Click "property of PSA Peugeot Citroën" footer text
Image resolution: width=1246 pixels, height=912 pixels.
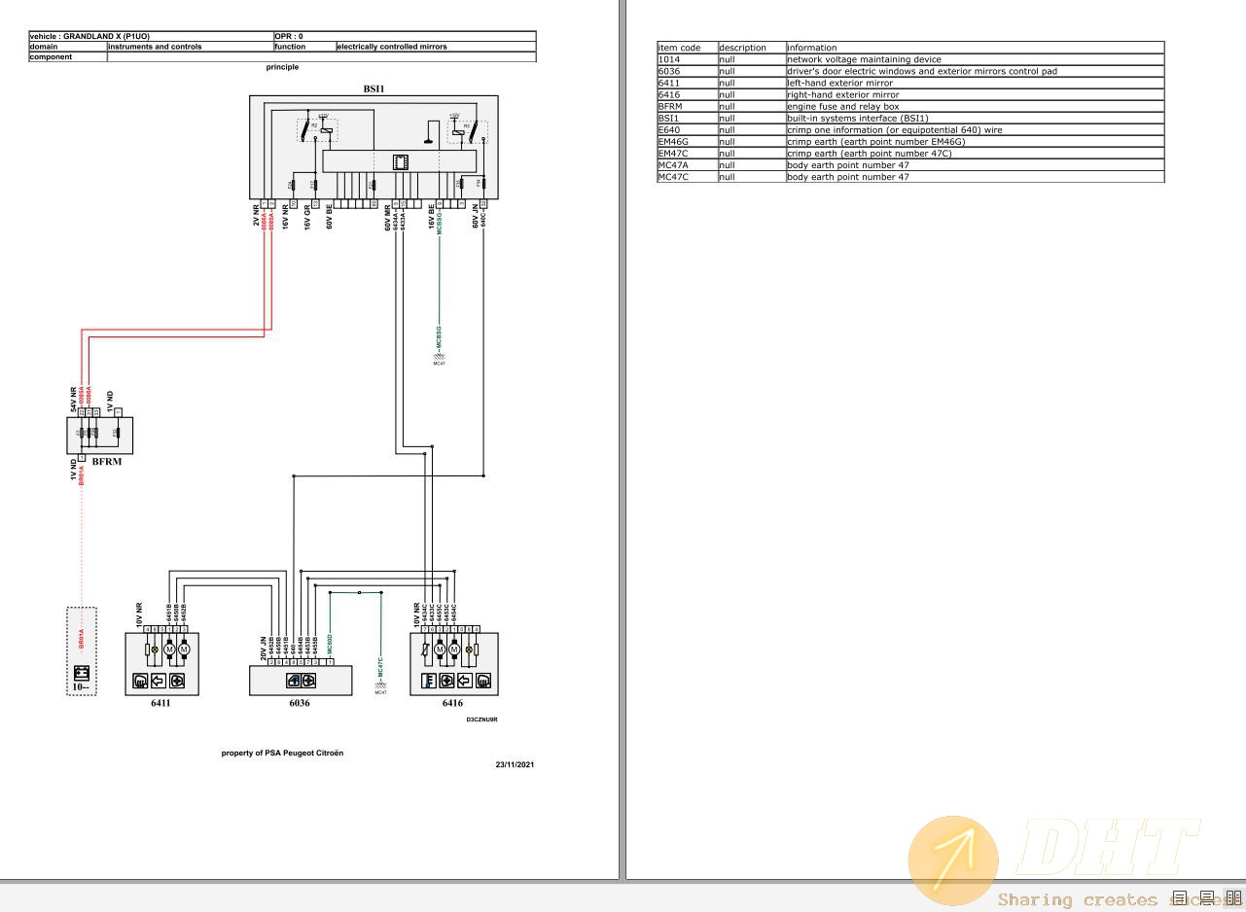282,753
